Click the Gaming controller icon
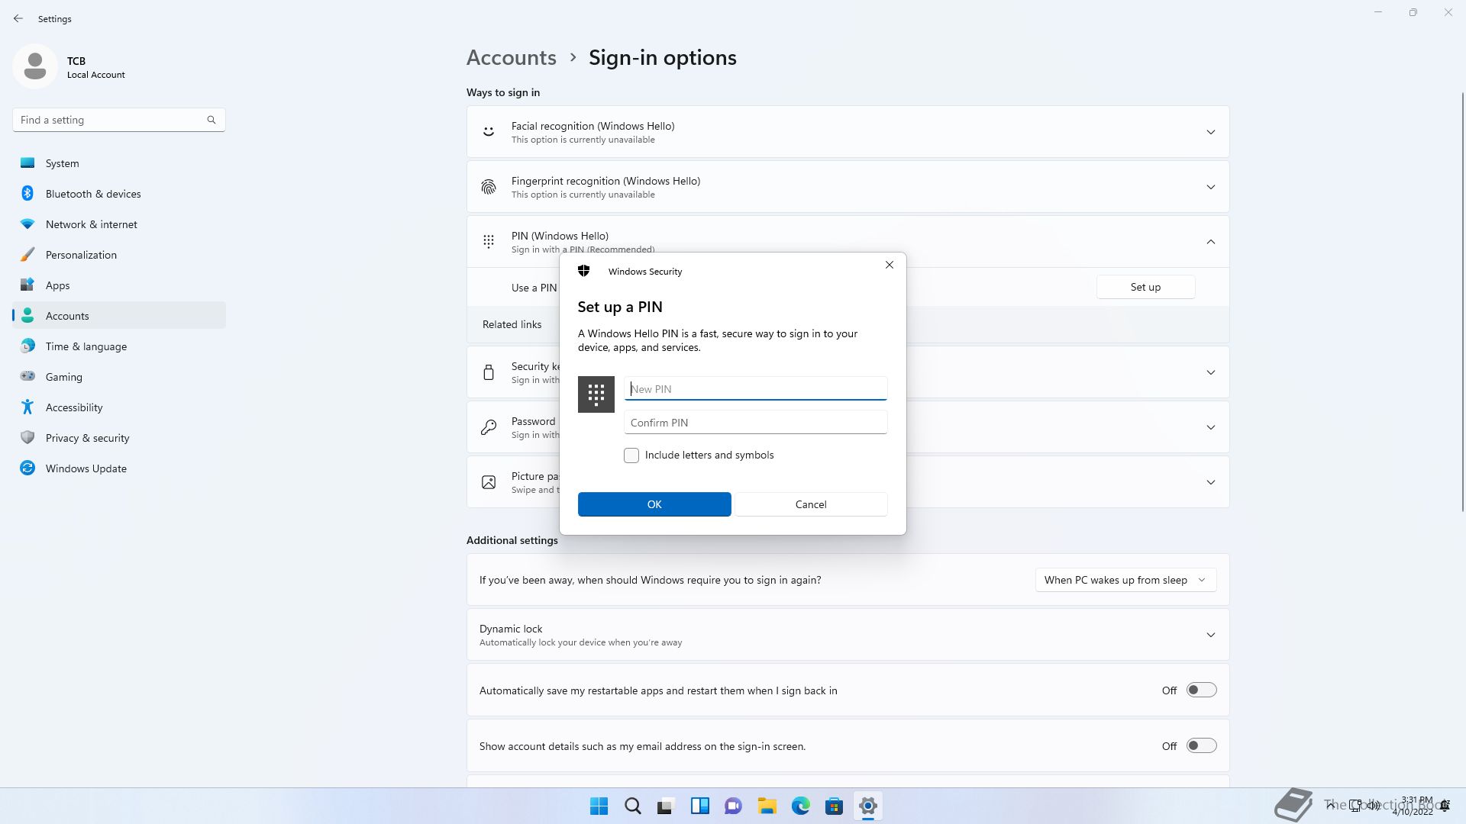This screenshot has height=824, width=1466. click(27, 376)
